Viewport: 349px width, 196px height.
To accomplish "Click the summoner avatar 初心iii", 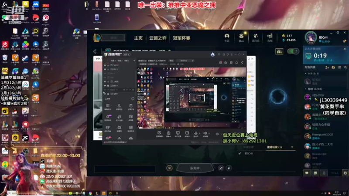I will pyautogui.click(x=311, y=37).
